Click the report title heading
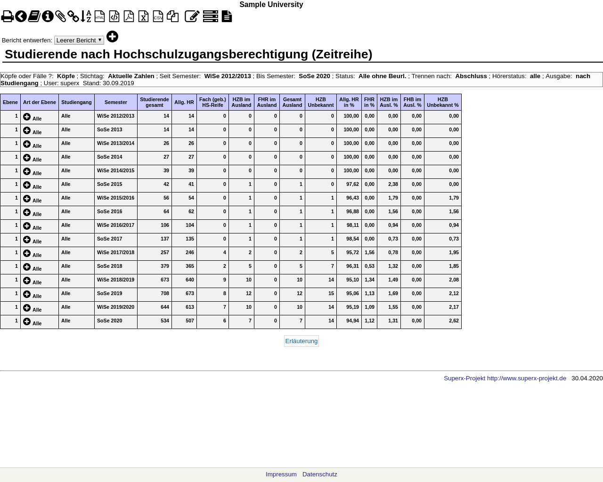 click(x=188, y=54)
